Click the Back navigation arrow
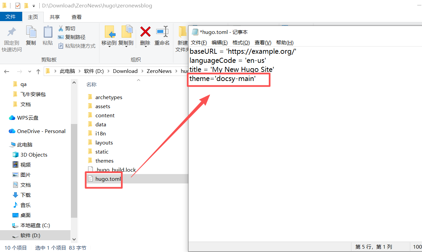Screen dimensions: 422x252 [7, 71]
